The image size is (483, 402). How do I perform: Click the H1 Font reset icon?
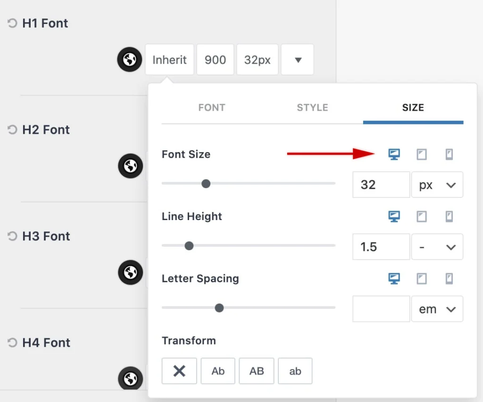[x=13, y=23]
